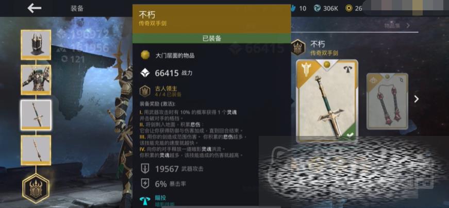The image size is (449, 208).
Task: Expand 物品集 with the chevron arrow
Action: [x=408, y=25]
